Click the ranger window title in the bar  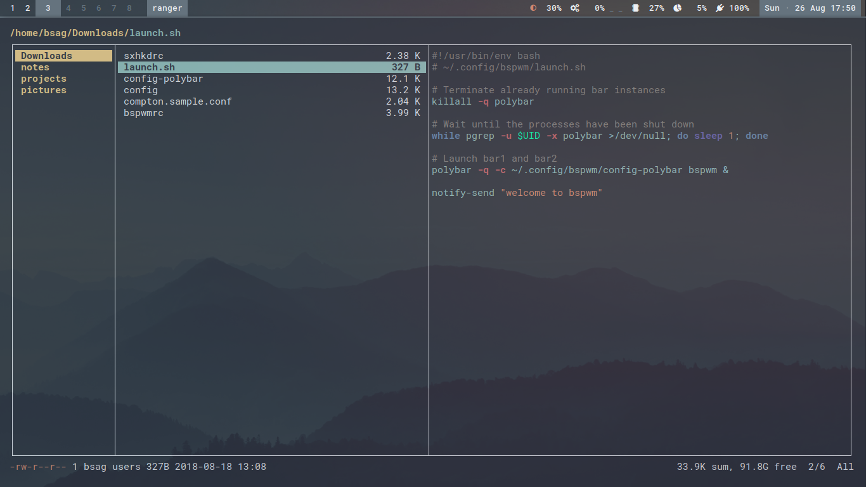(x=167, y=8)
